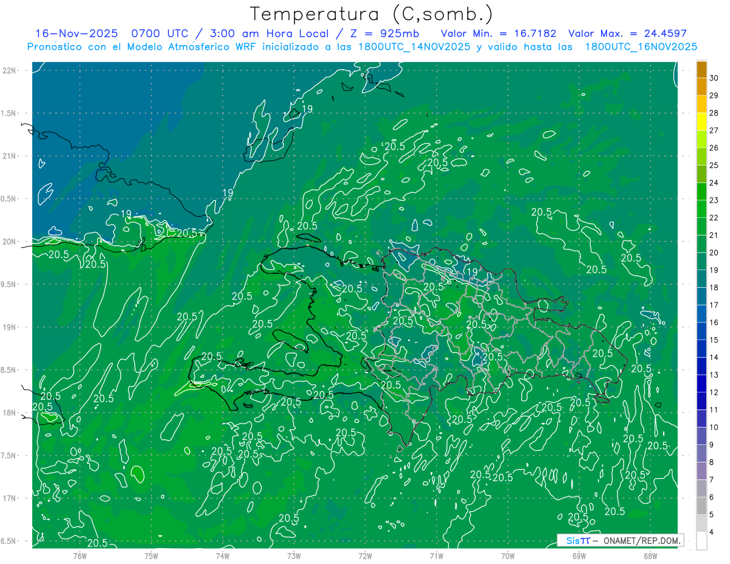Viewport: 730px width, 564px height.
Task: Select the 'Z = 925mb' level text
Action: (x=386, y=33)
